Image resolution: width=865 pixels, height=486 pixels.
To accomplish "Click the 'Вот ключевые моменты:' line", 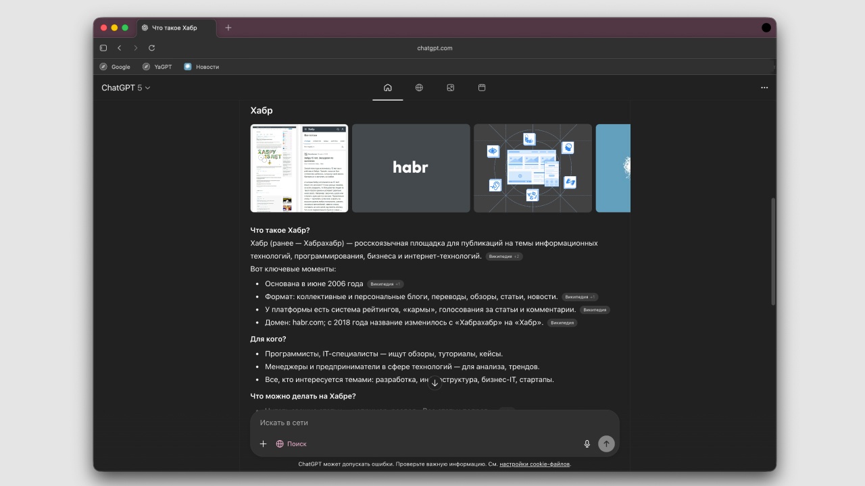I will pos(293,269).
